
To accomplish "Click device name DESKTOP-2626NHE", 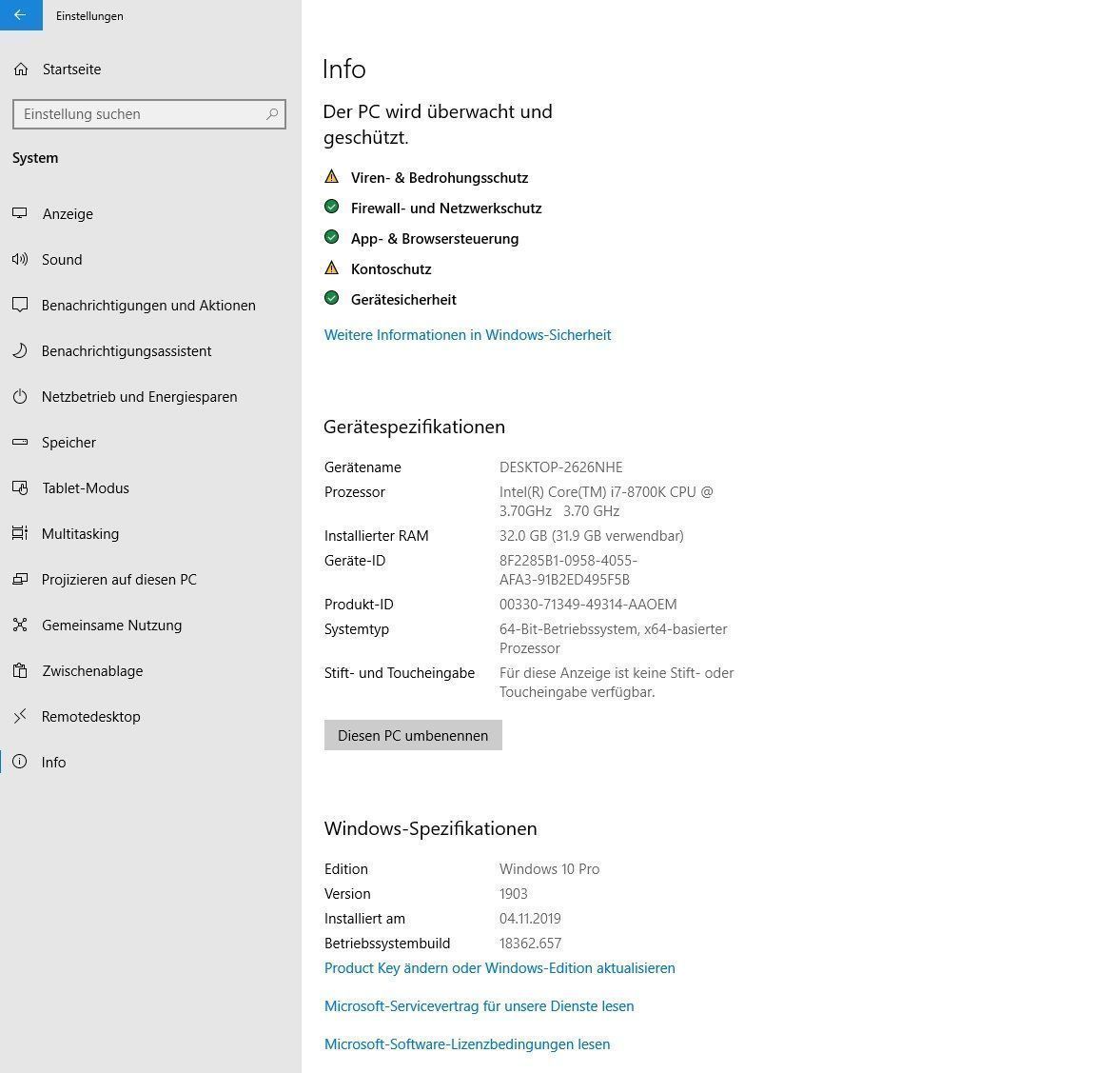I will [x=561, y=467].
